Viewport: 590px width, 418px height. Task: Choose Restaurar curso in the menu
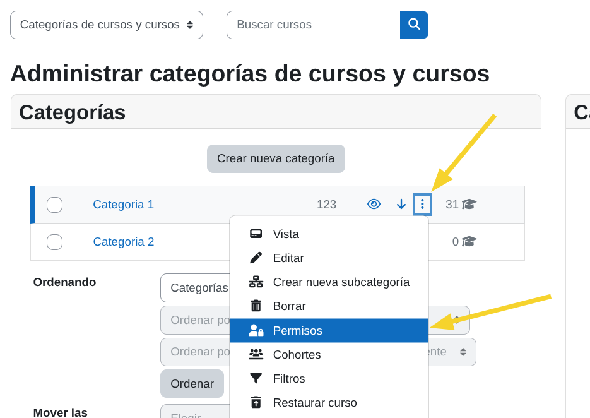tap(314, 402)
